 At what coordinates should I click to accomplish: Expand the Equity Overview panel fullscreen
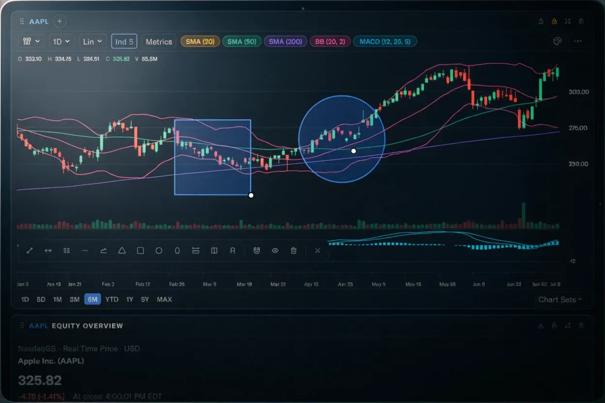pyautogui.click(x=568, y=325)
